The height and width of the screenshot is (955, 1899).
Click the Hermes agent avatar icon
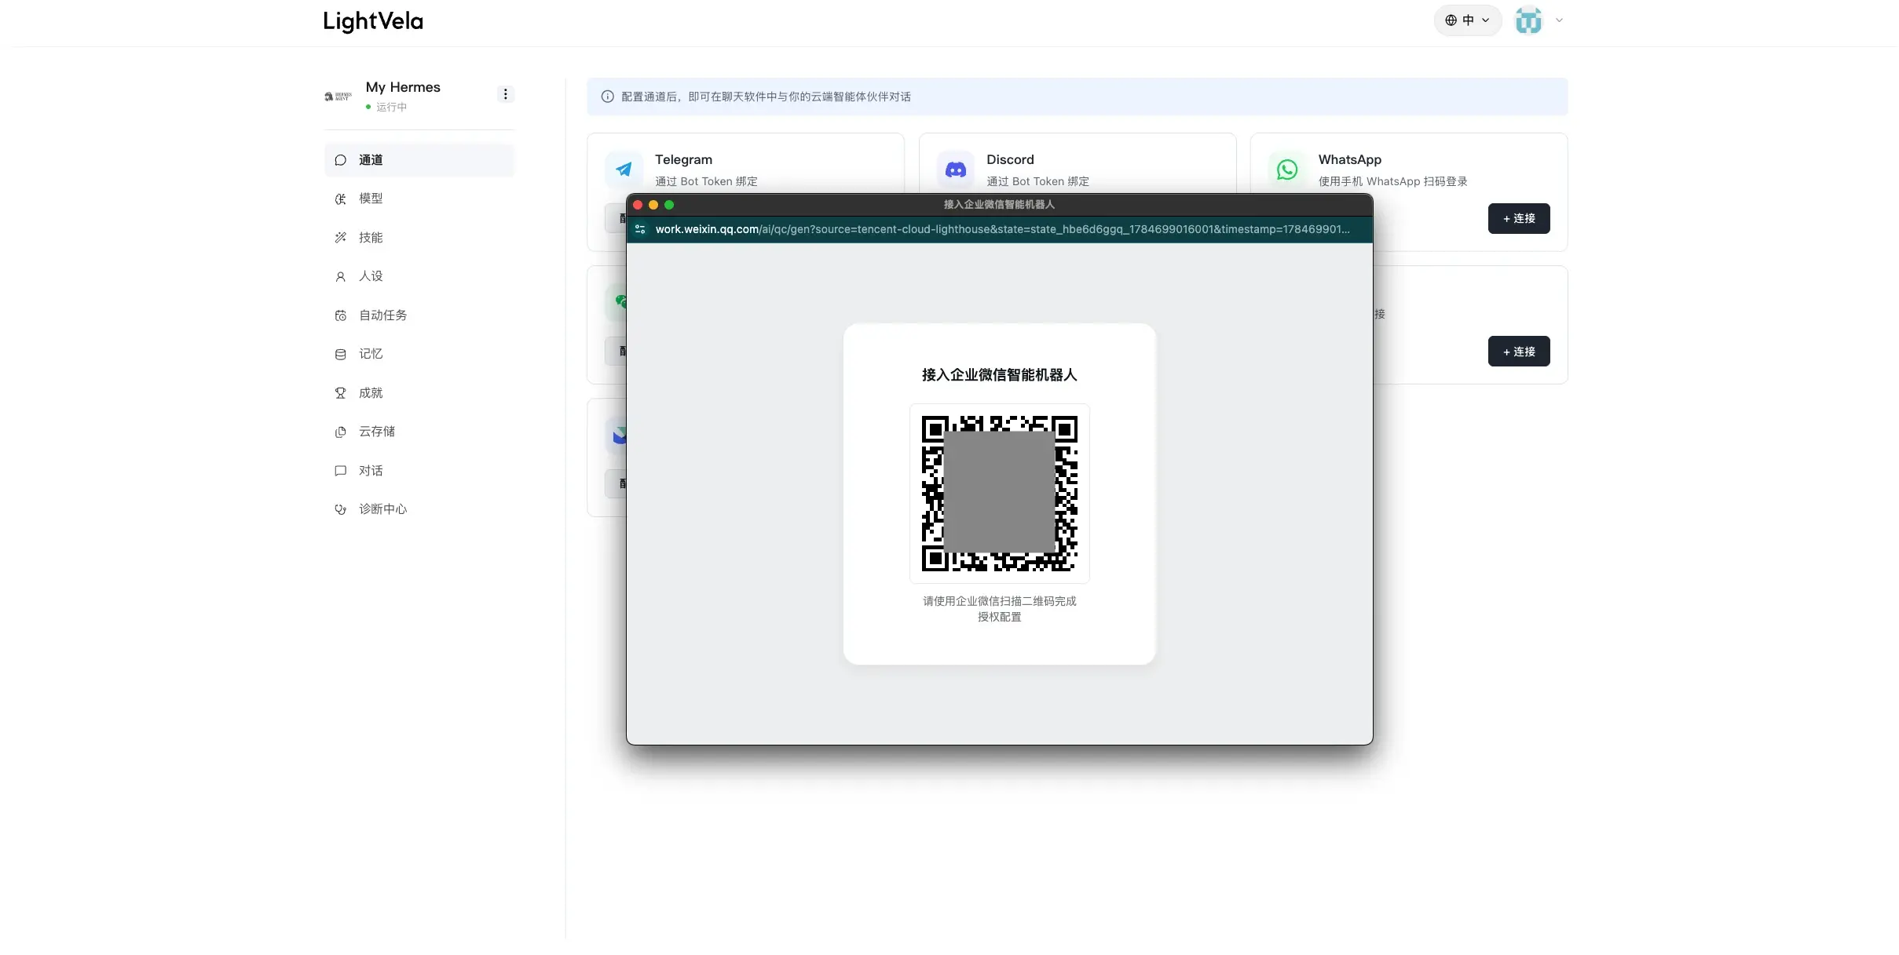pyautogui.click(x=338, y=97)
